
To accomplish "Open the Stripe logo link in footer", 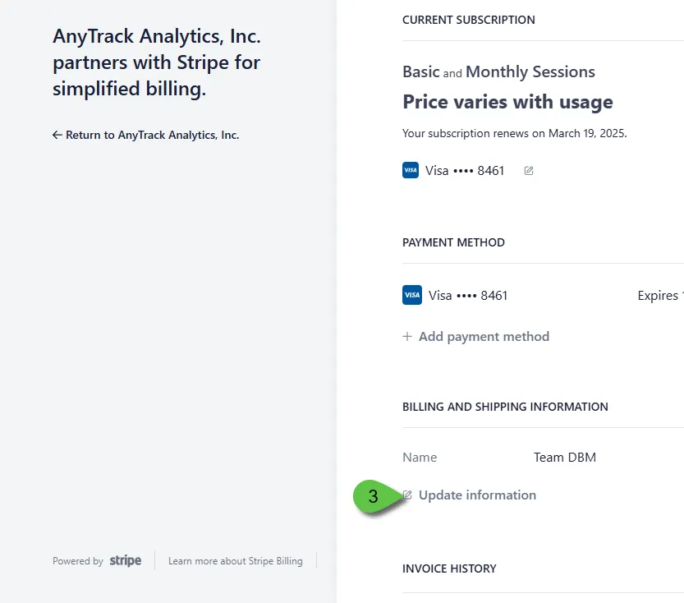I will click(x=126, y=560).
